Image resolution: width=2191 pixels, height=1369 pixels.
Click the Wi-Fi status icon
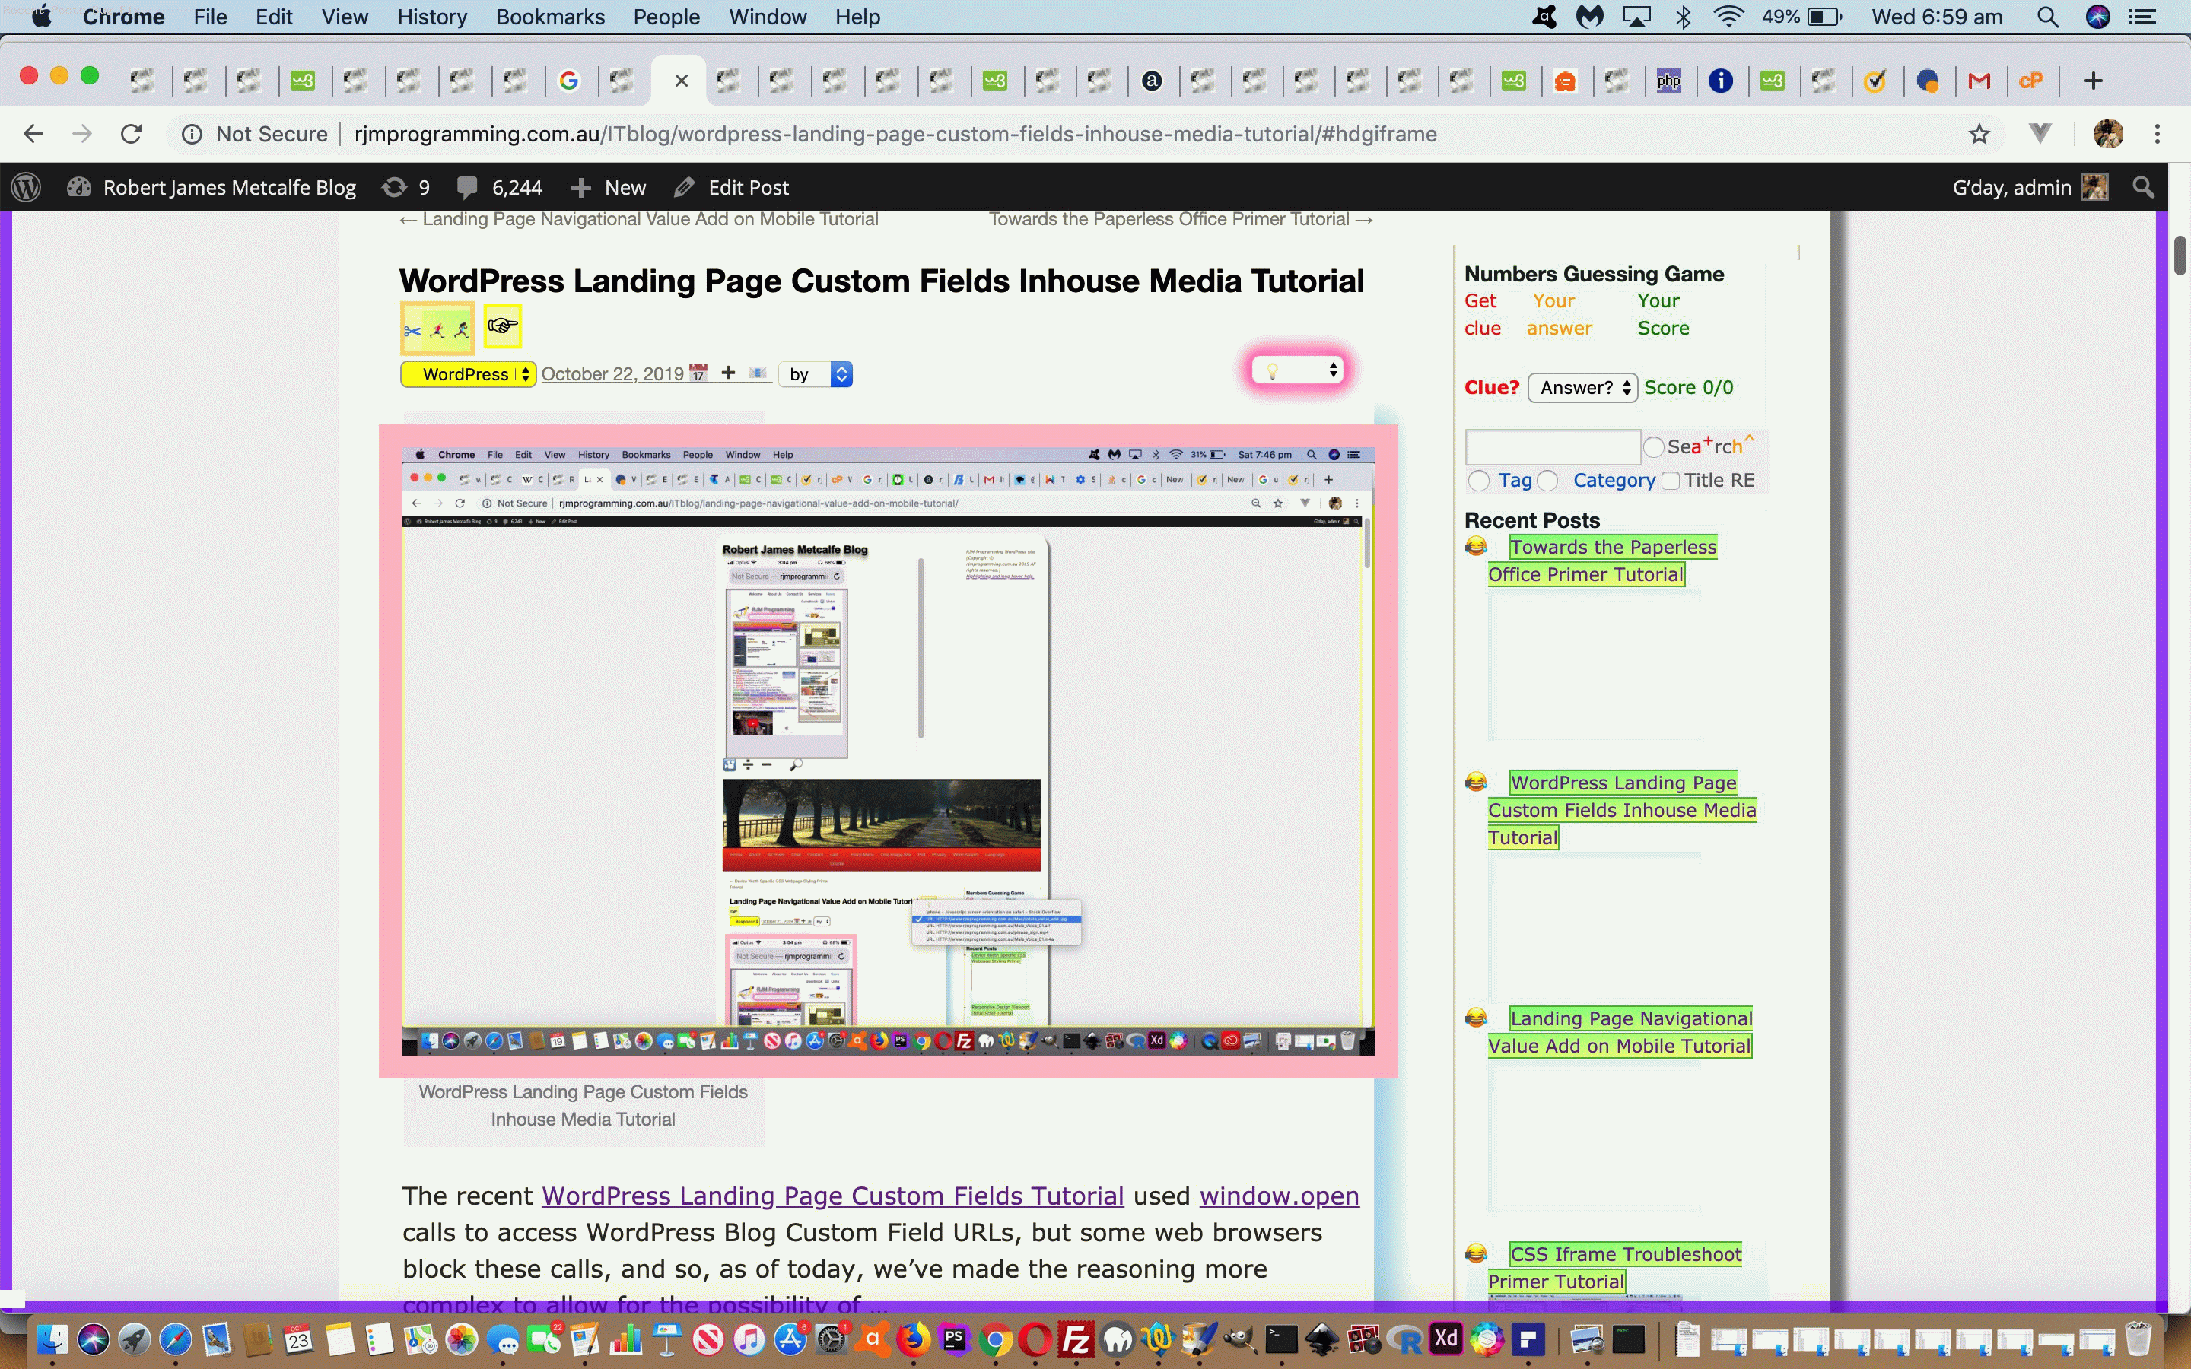tap(1728, 17)
